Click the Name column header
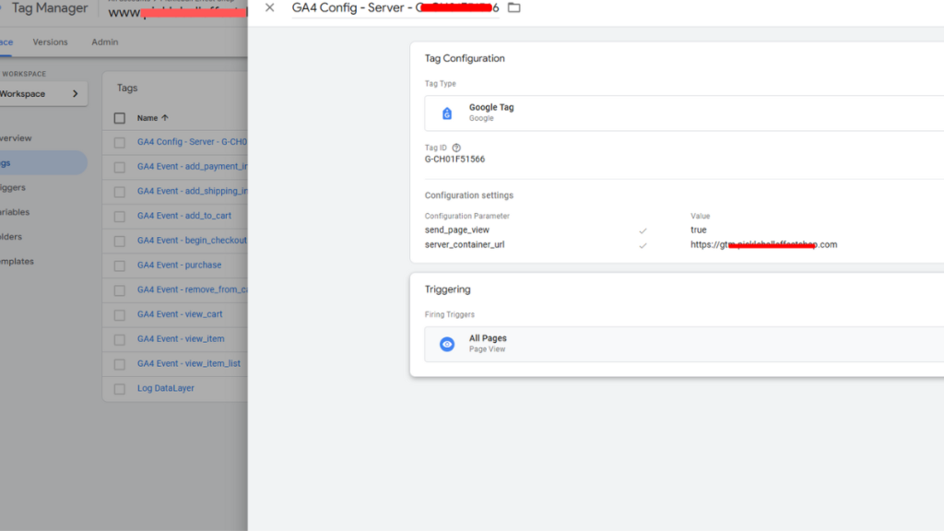Viewport: 944px width, 531px height. [x=147, y=118]
